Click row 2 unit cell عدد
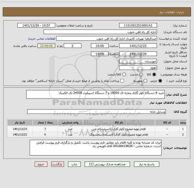Screen dimensions: 194x188 click(x=70, y=135)
